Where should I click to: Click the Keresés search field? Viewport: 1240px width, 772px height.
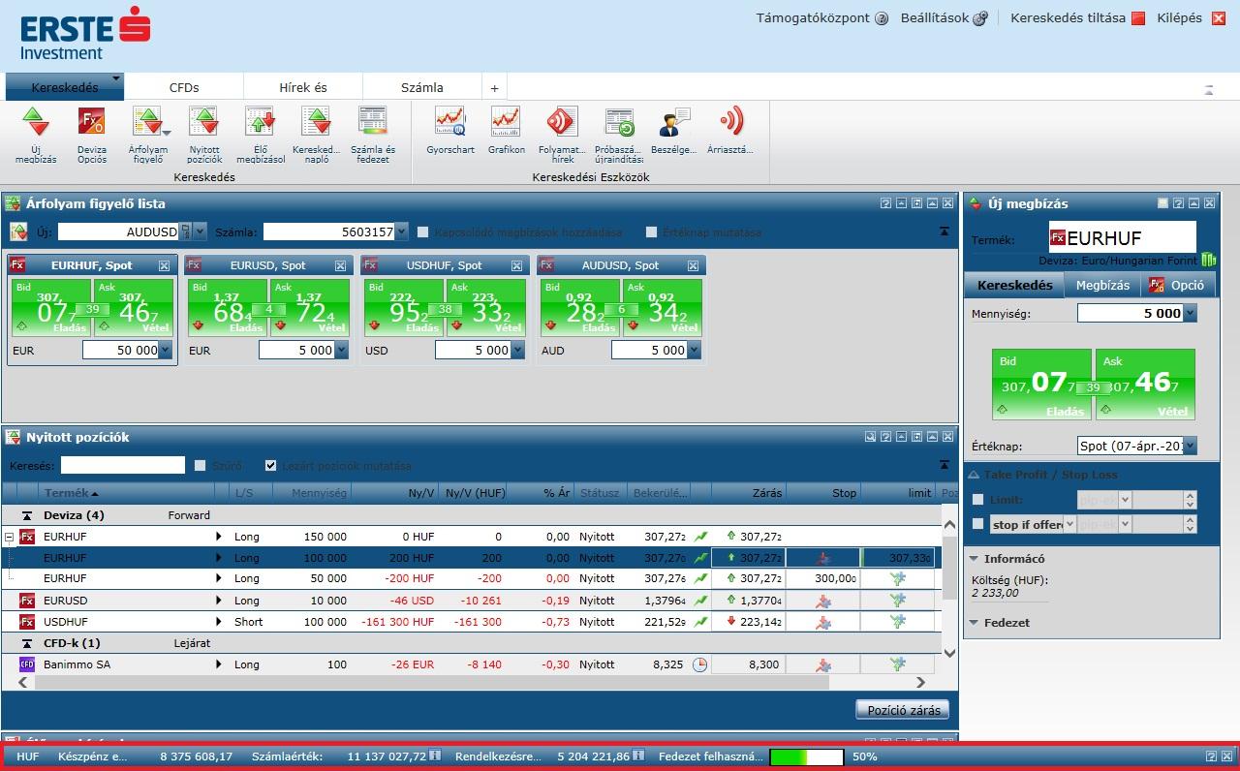click(122, 466)
